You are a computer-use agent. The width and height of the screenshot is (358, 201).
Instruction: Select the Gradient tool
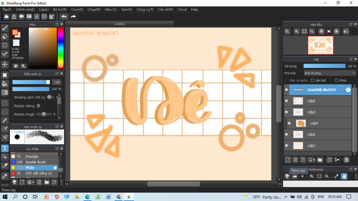5,92
